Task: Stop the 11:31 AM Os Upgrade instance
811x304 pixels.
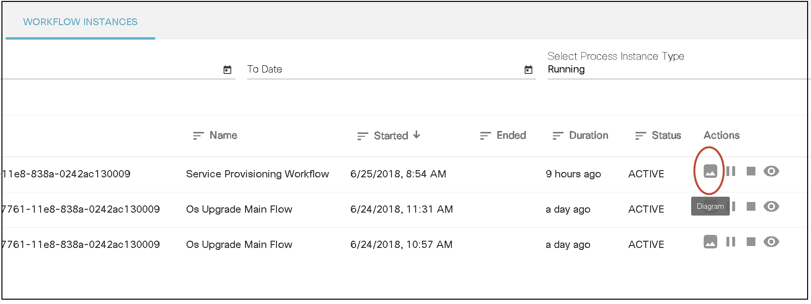Action: coord(751,207)
